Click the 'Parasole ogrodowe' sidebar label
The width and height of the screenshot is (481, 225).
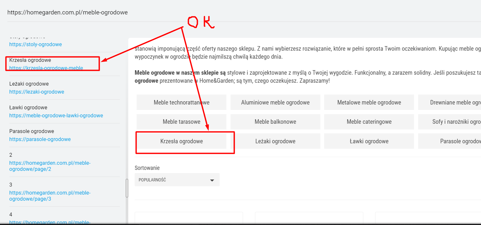(32, 131)
